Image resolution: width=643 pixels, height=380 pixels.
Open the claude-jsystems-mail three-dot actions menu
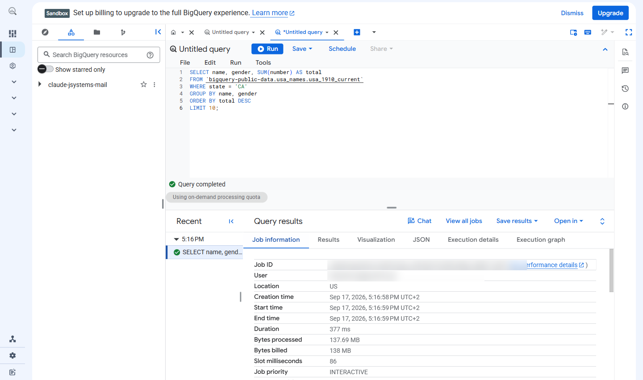(x=154, y=84)
